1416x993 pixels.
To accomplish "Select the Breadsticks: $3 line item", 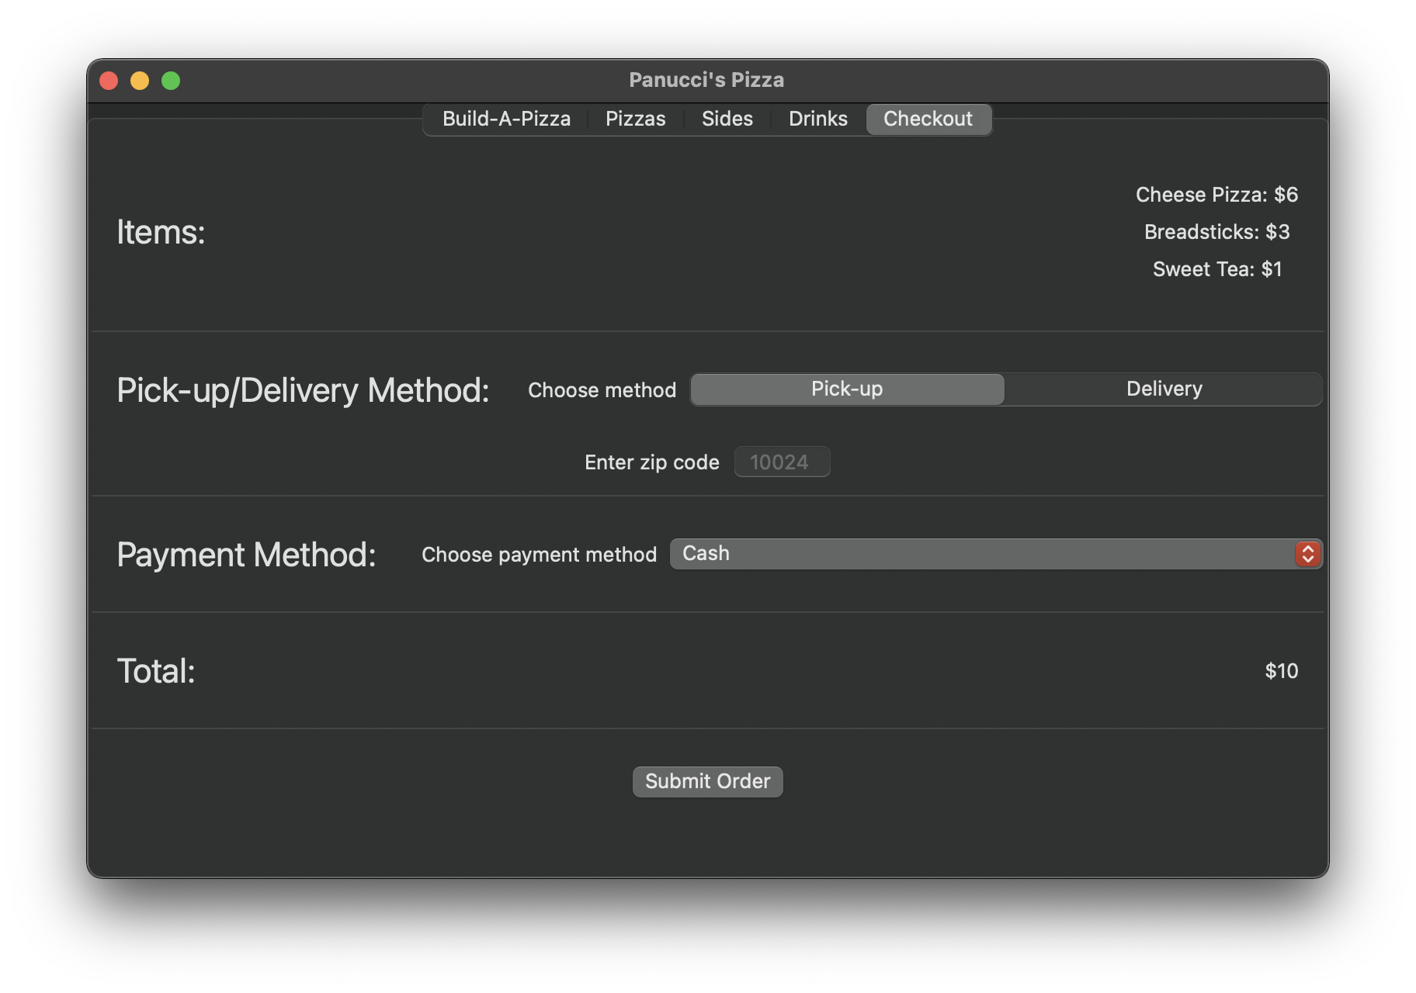I will (1216, 232).
